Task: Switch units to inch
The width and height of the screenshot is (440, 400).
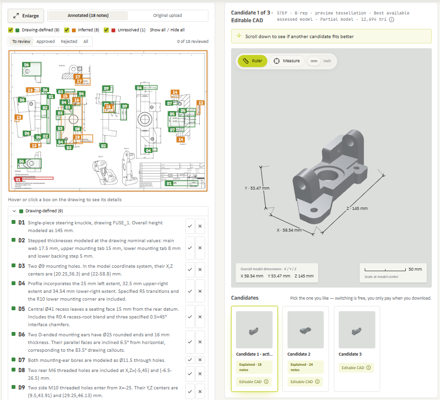Action: pyautogui.click(x=327, y=61)
